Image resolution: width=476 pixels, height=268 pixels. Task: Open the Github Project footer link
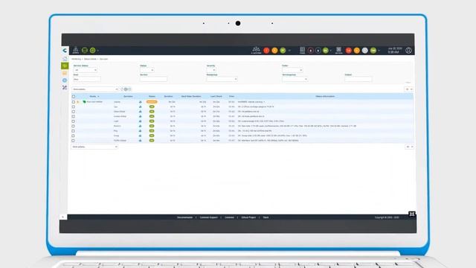(248, 217)
